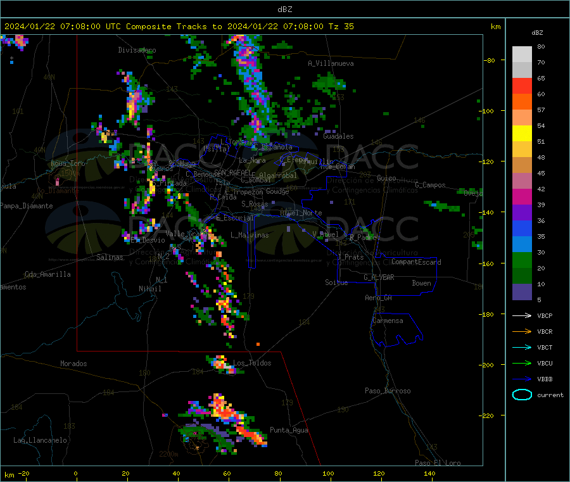Pick the light blue 30-35 dBZ swatch
570x482 pixels.
pyautogui.click(x=522, y=244)
